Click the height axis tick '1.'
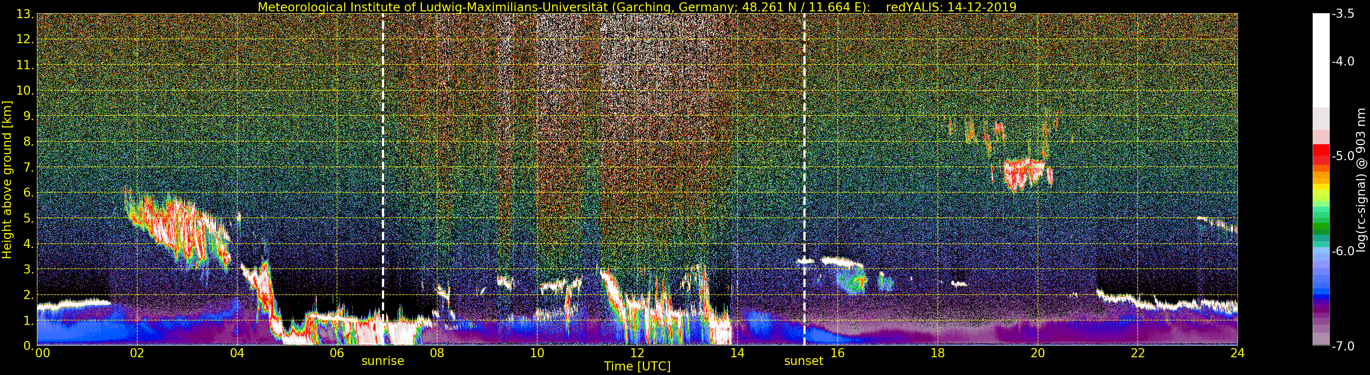This screenshot has height=375, width=1370. (x=28, y=321)
